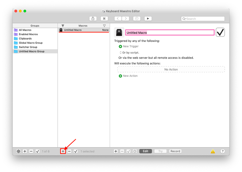Image resolution: width=242 pixels, height=172 pixels.
Task: Toggle the large macro enabled checkmark
Action: point(220,32)
